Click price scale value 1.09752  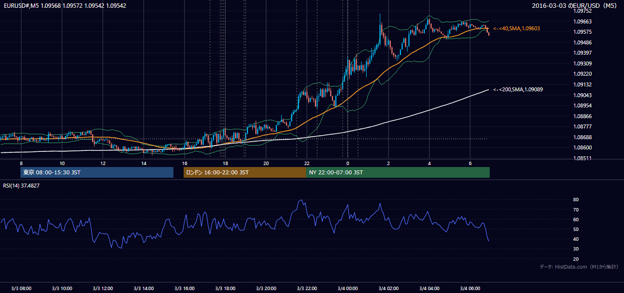[x=582, y=11]
